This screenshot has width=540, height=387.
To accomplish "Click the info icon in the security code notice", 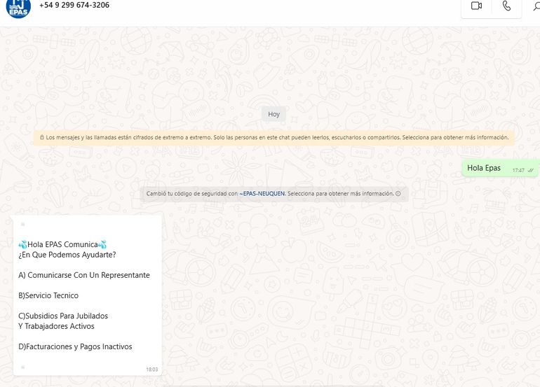I will tap(398, 194).
